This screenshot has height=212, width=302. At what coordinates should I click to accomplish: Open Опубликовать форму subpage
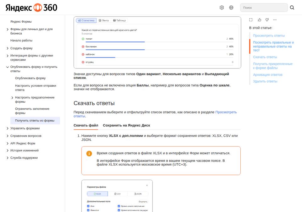coord(30,78)
